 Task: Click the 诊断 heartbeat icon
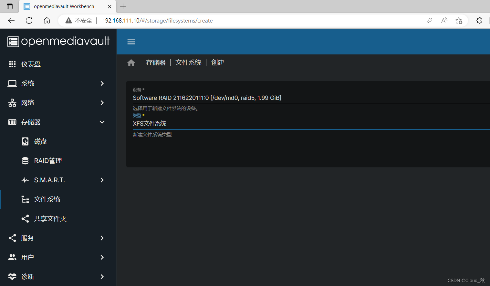pos(12,277)
